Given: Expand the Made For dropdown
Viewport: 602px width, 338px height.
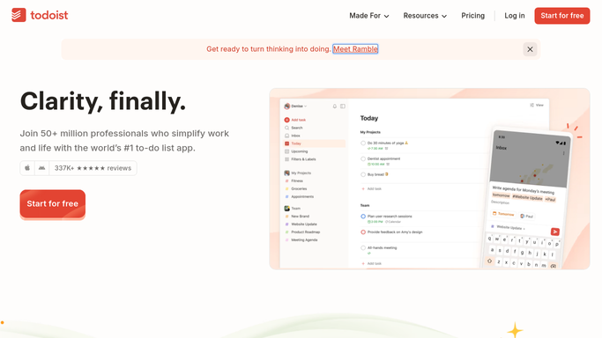Looking at the screenshot, I should [x=369, y=16].
